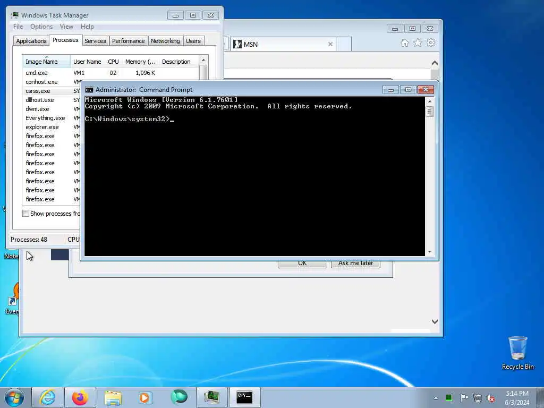Switch to the Services tab
The height and width of the screenshot is (408, 544).
click(x=95, y=41)
